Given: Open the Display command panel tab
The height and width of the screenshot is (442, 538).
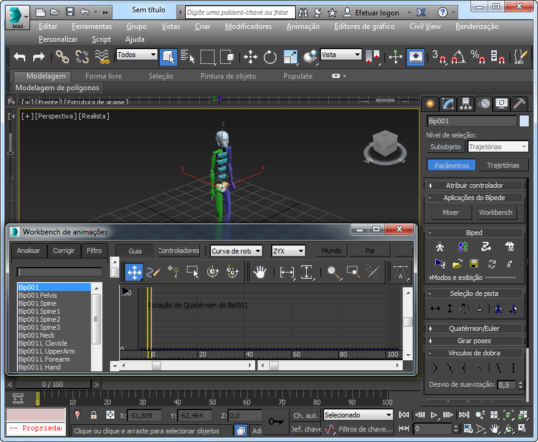Looking at the screenshot, I should pyautogui.click(x=501, y=104).
